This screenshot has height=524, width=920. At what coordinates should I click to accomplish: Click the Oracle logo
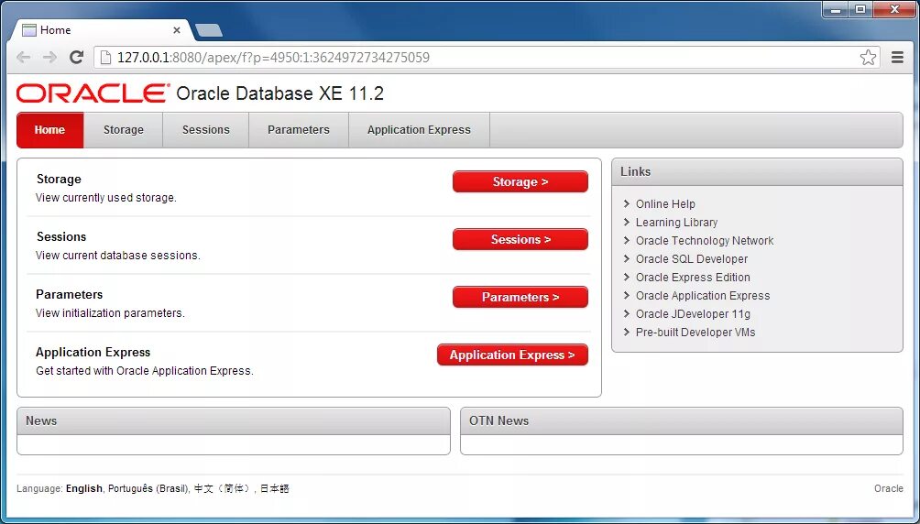point(93,93)
